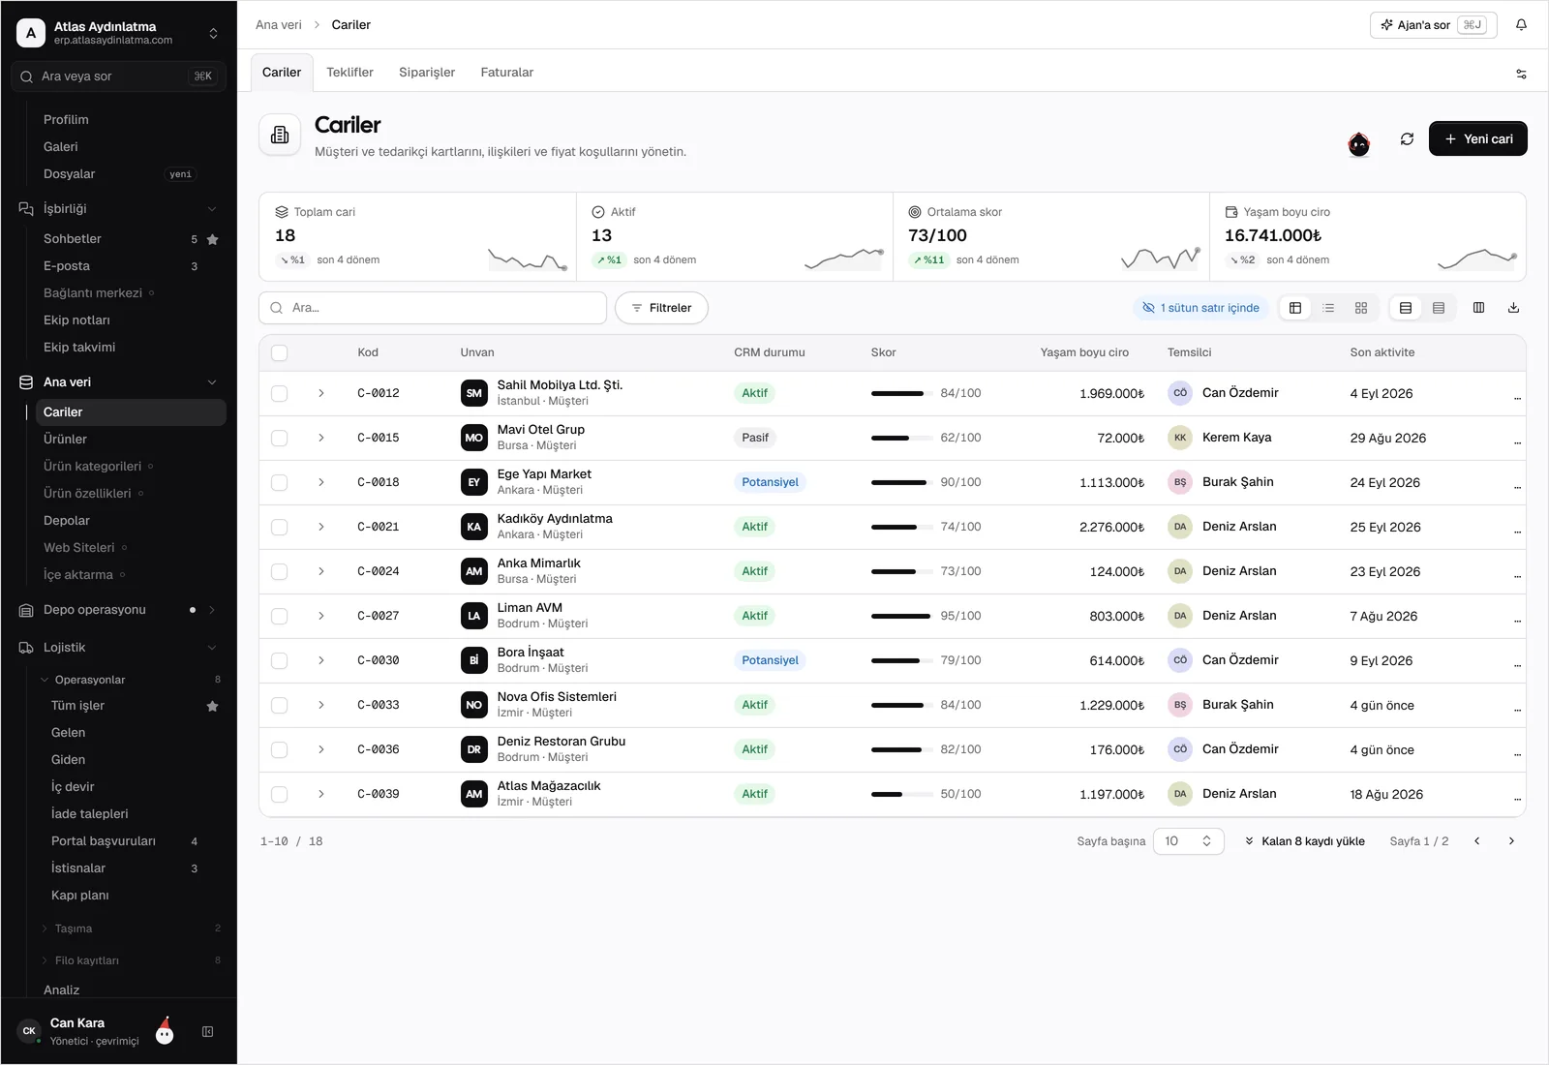Image resolution: width=1549 pixels, height=1065 pixels.
Task: Open the rows per page dropdown
Action: point(1188,841)
